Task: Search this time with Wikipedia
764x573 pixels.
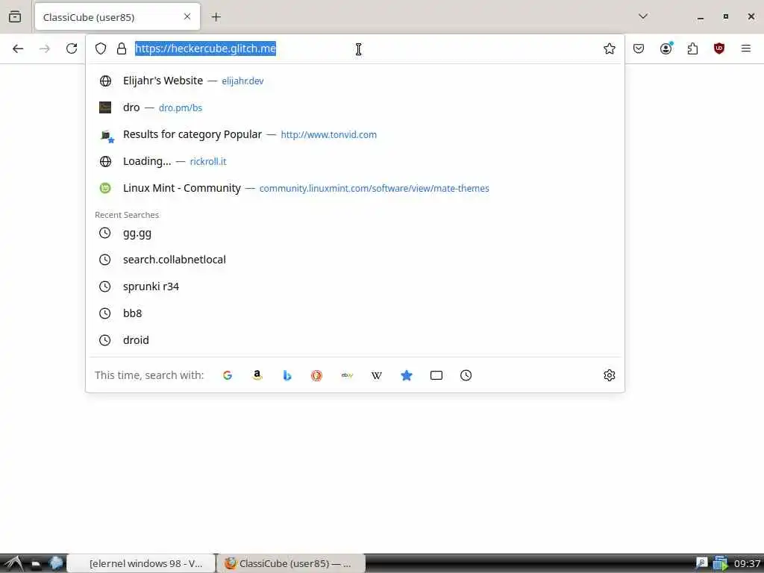Action: (377, 375)
